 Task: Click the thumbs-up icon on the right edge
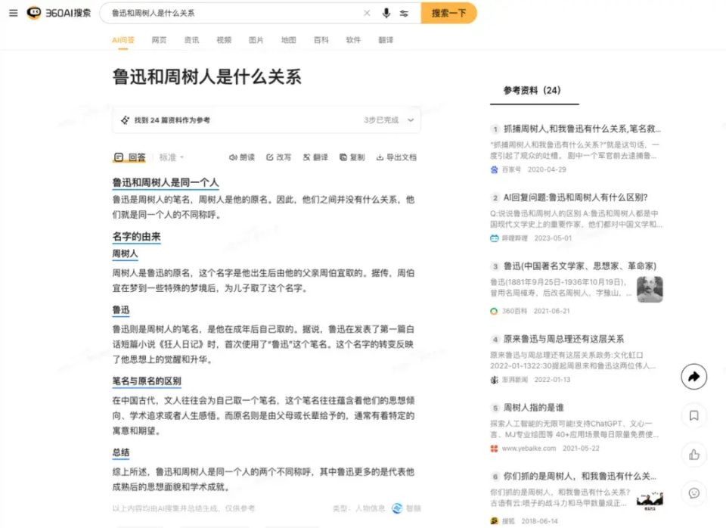click(x=693, y=455)
